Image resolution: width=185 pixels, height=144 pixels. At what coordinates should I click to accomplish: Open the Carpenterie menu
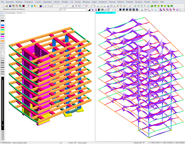pyautogui.click(x=47, y=2)
